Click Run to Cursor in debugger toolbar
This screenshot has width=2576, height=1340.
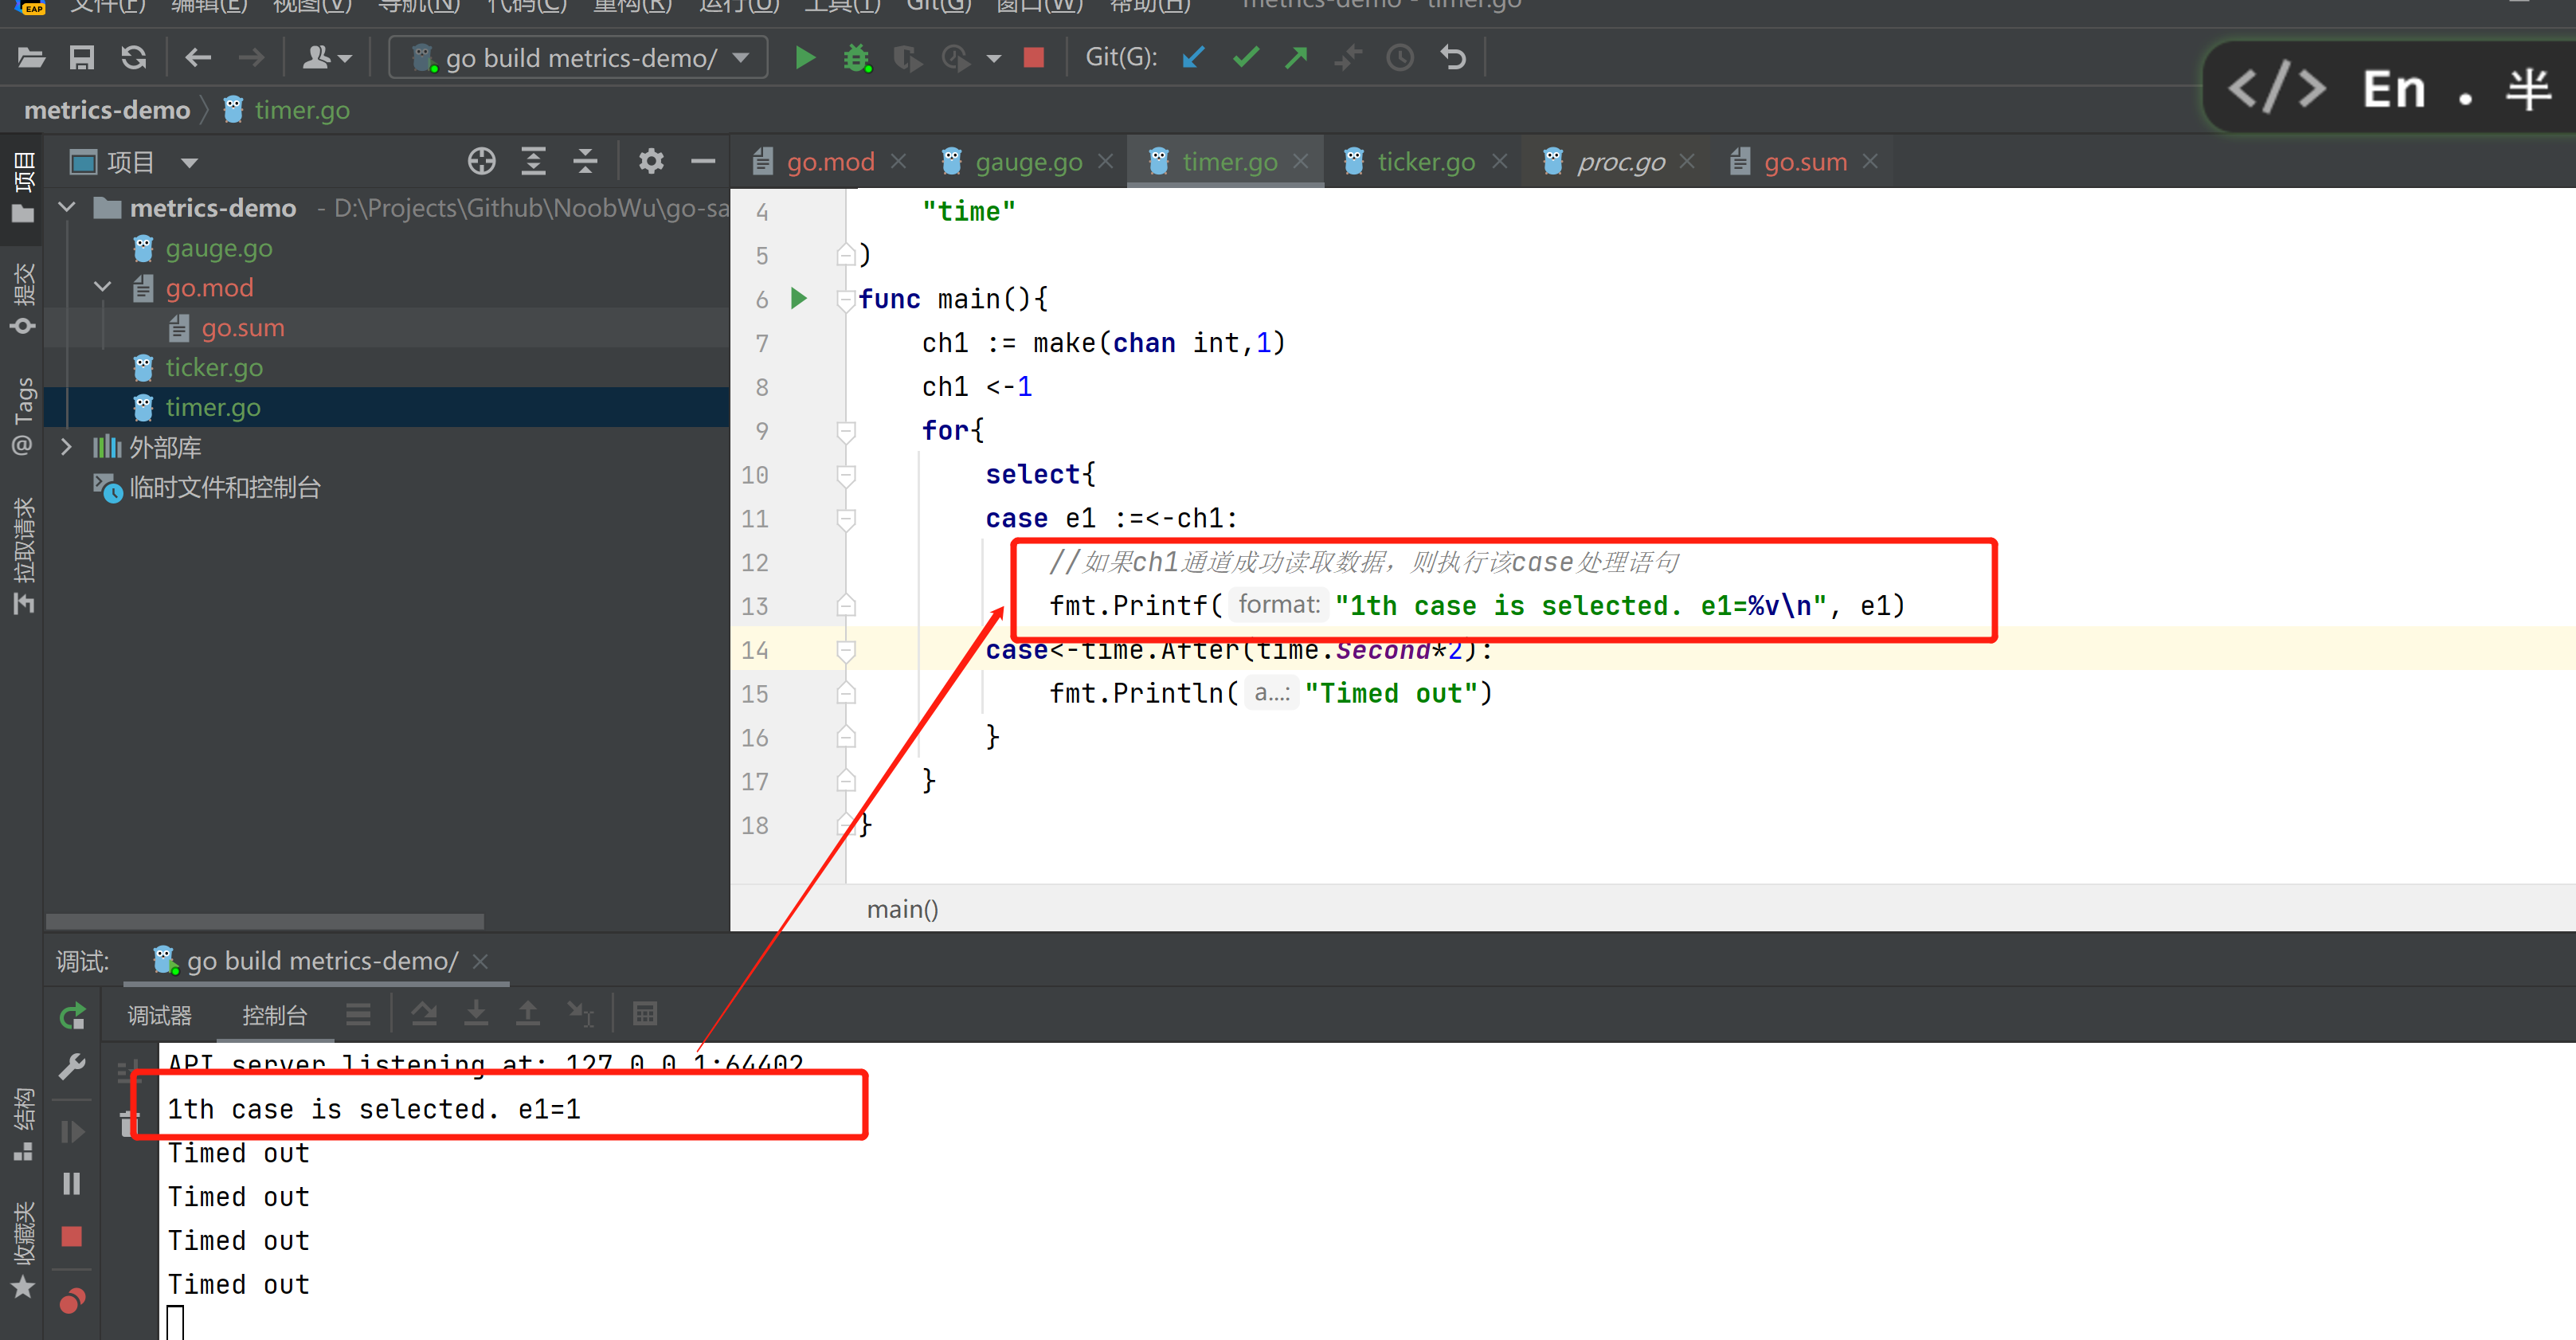tap(581, 1014)
